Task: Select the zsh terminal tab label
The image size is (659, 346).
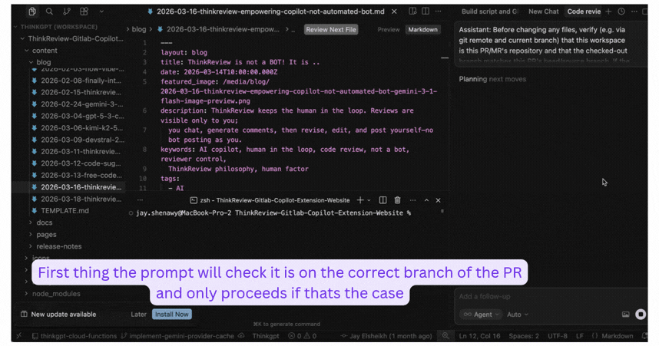Action: [270, 200]
